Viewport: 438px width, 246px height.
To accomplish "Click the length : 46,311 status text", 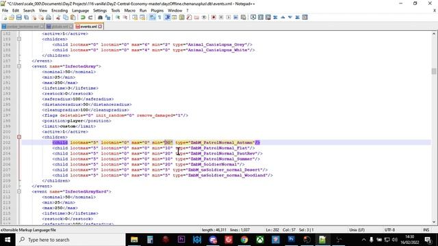I will point(214,230).
